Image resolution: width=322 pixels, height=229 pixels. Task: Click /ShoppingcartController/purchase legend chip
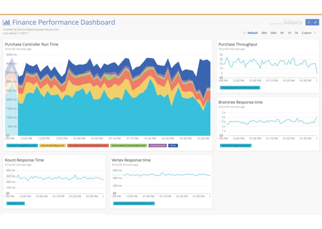[240, 88]
